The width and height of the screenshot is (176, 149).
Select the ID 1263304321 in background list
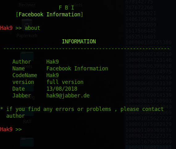point(141,14)
